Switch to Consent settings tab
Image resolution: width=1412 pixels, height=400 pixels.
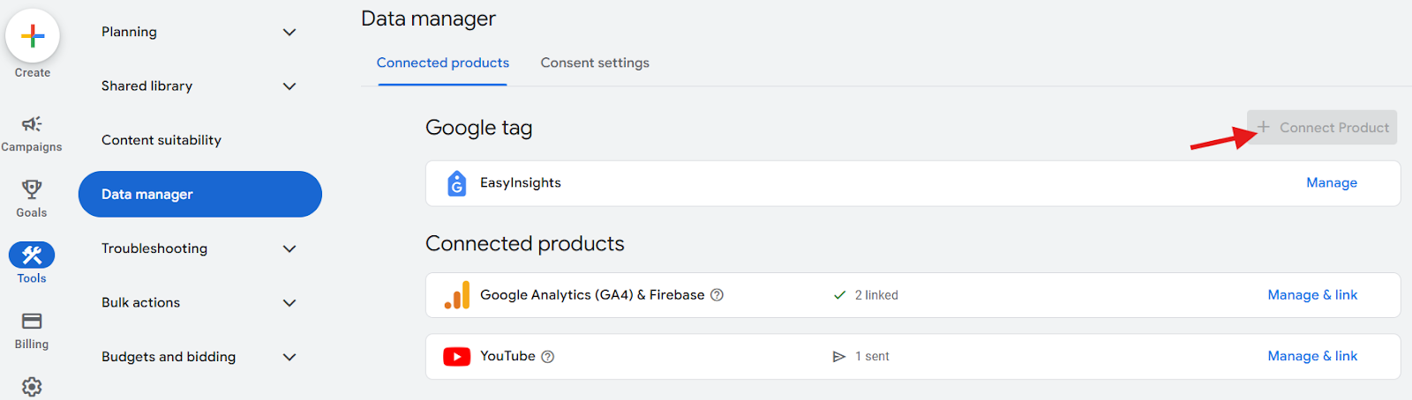point(595,63)
